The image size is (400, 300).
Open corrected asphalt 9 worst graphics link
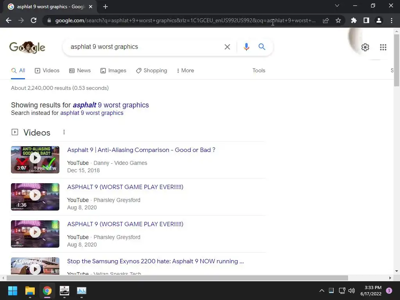click(x=111, y=105)
